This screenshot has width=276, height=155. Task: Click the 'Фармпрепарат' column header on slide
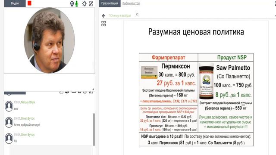(x=169, y=57)
